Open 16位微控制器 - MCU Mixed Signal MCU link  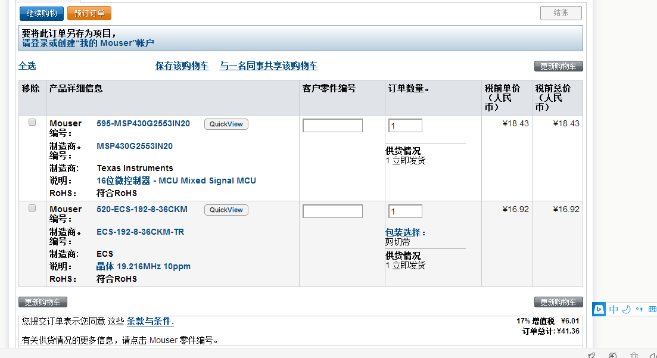coord(176,180)
